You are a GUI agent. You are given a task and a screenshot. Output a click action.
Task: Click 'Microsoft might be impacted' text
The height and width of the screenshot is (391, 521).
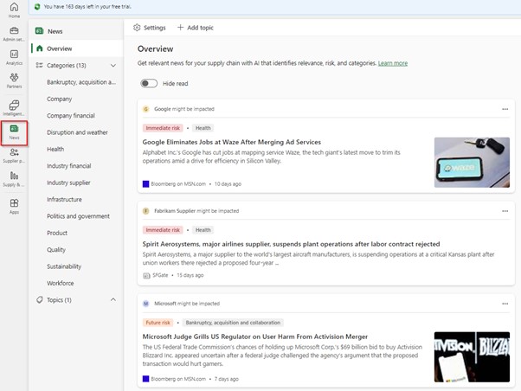pyautogui.click(x=187, y=304)
